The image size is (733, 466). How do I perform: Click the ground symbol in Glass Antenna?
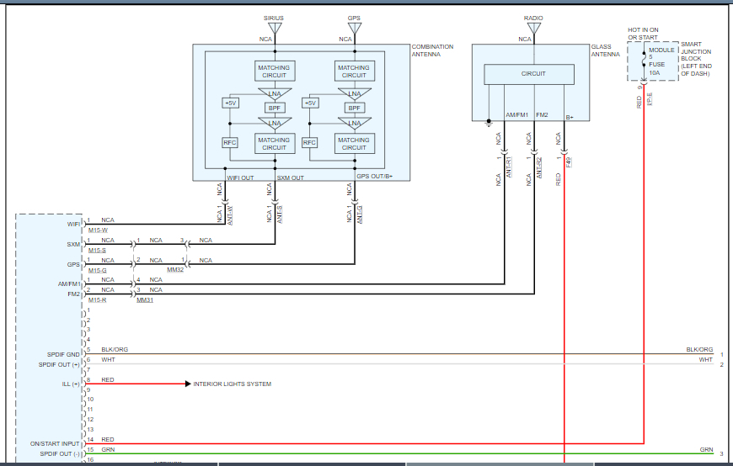489,123
